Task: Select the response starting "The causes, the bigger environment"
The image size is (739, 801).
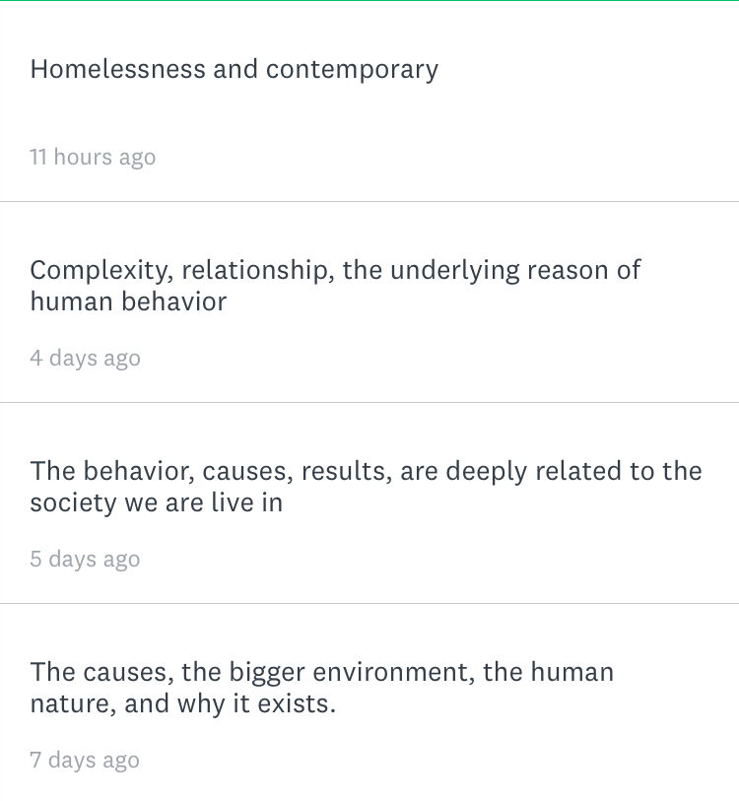Action: pyautogui.click(x=321, y=688)
